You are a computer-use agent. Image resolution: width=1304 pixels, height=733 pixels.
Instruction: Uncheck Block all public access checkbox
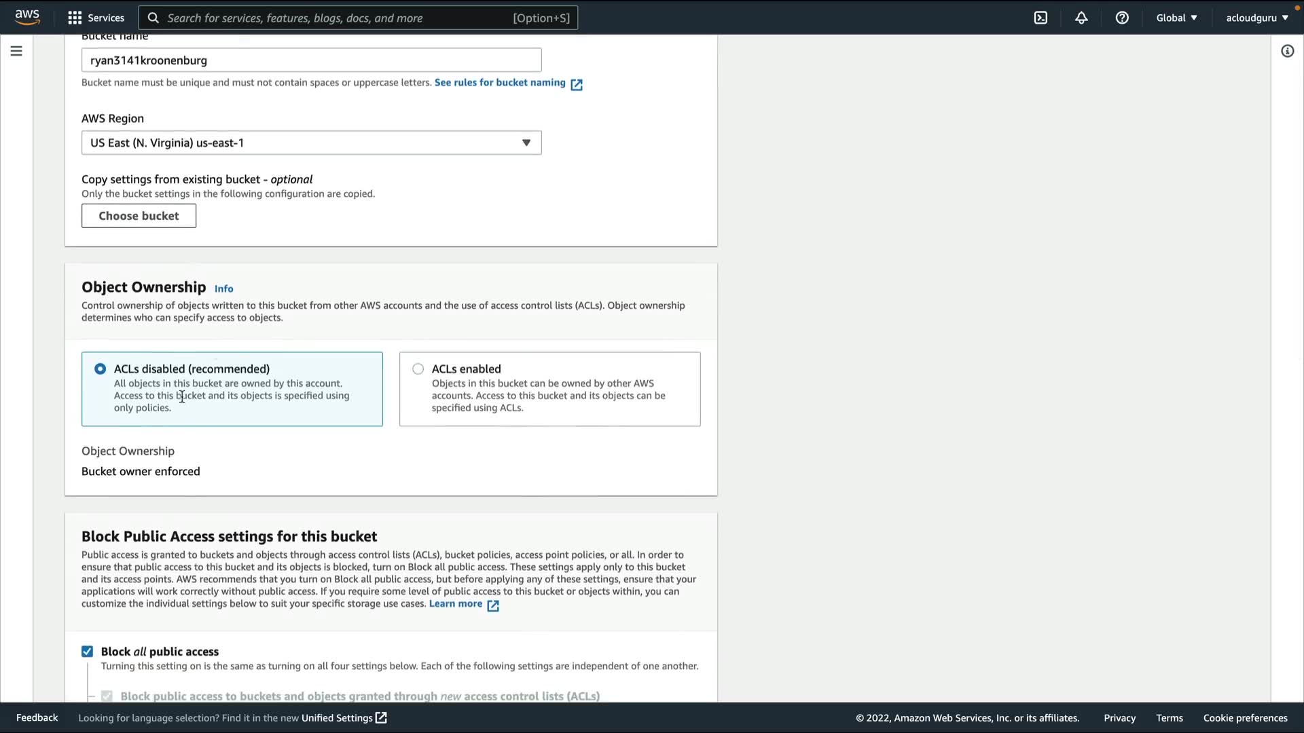pos(87,652)
